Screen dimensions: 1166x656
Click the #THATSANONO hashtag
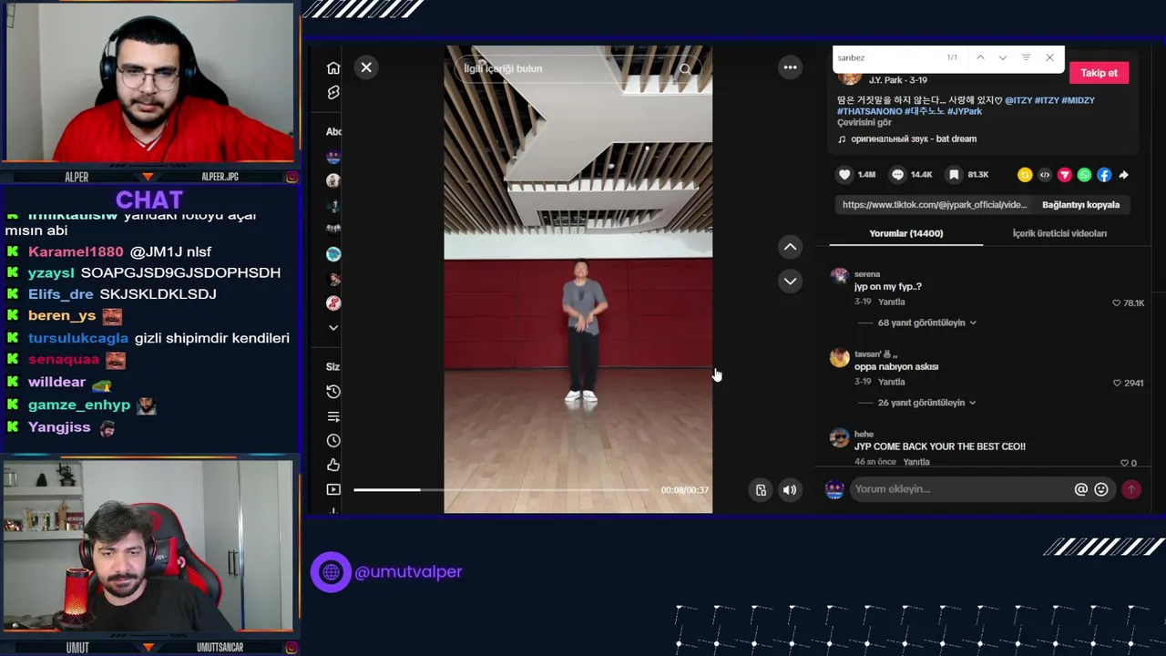coord(869,111)
